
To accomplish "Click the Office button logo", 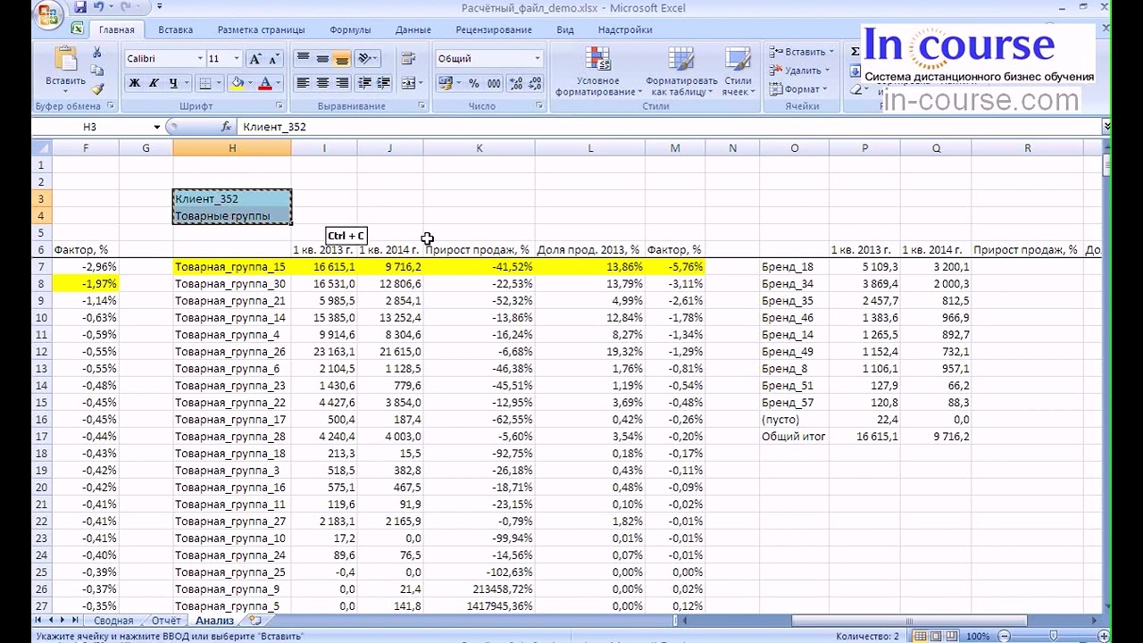I will coord(49,15).
